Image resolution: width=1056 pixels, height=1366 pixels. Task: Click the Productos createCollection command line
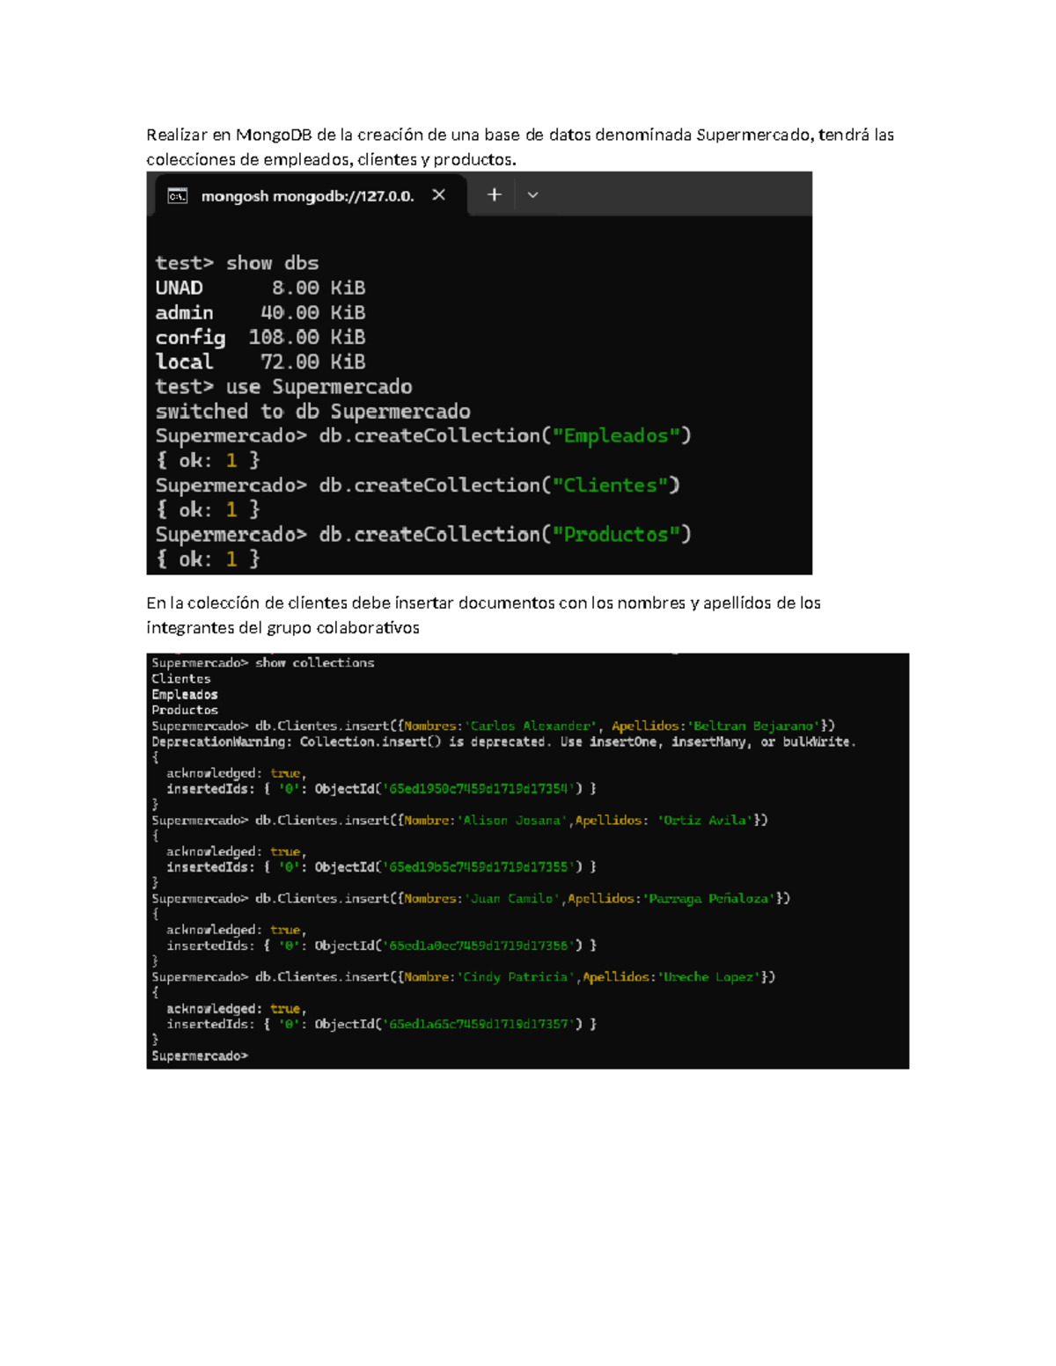coord(422,533)
